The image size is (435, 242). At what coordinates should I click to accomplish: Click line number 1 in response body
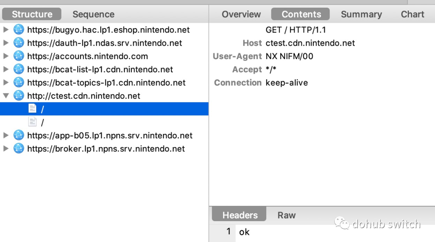tap(228, 231)
